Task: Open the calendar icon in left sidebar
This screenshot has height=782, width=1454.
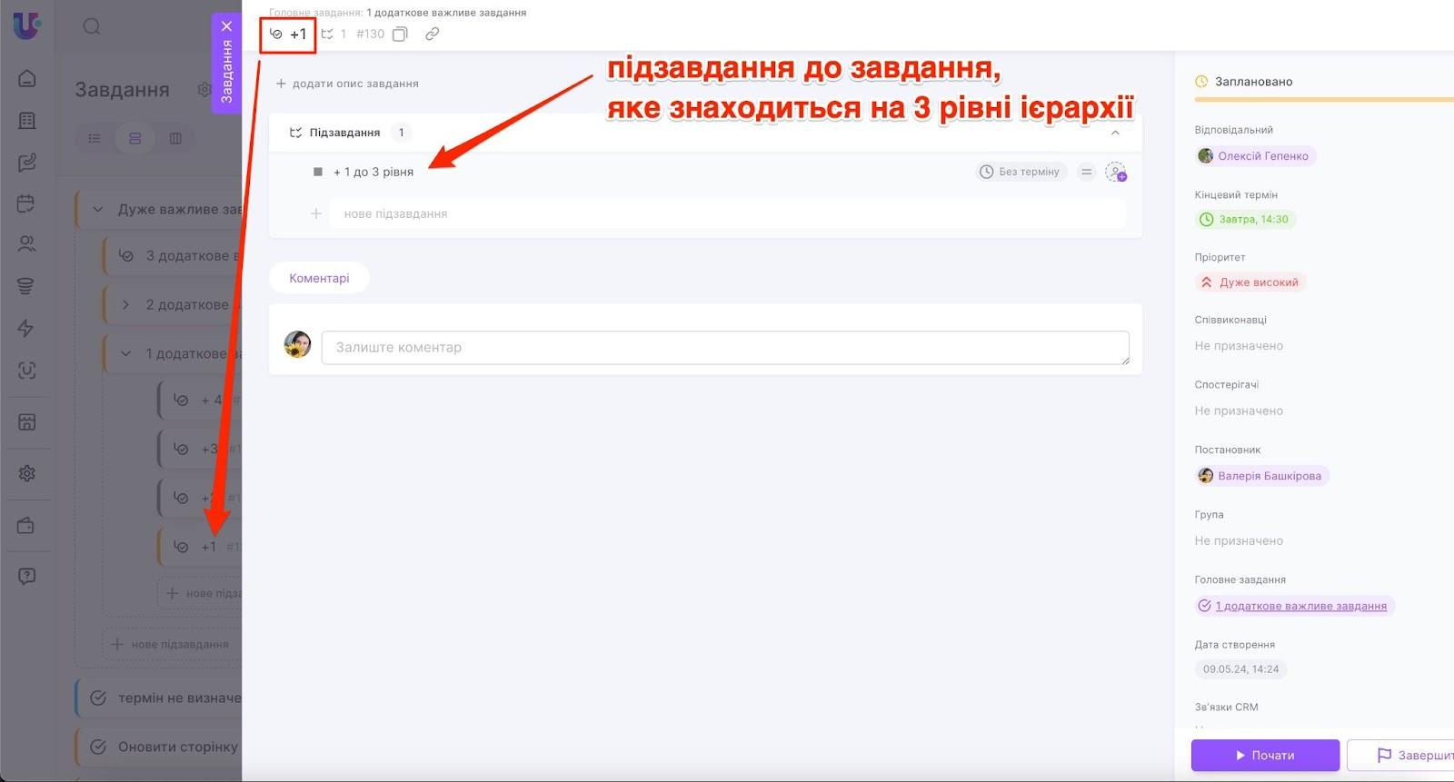Action: pyautogui.click(x=27, y=203)
